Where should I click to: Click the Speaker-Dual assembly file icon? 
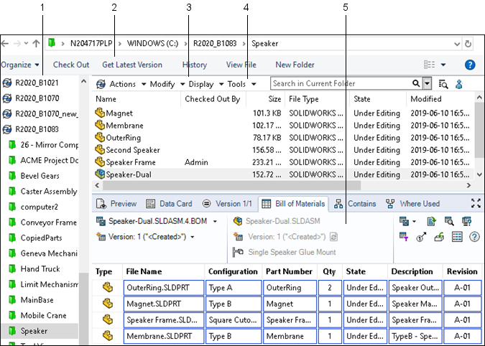(x=101, y=174)
